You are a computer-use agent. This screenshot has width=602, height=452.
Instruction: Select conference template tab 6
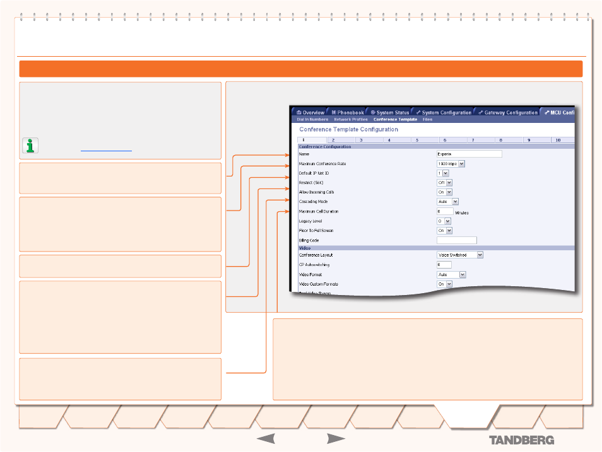453,140
